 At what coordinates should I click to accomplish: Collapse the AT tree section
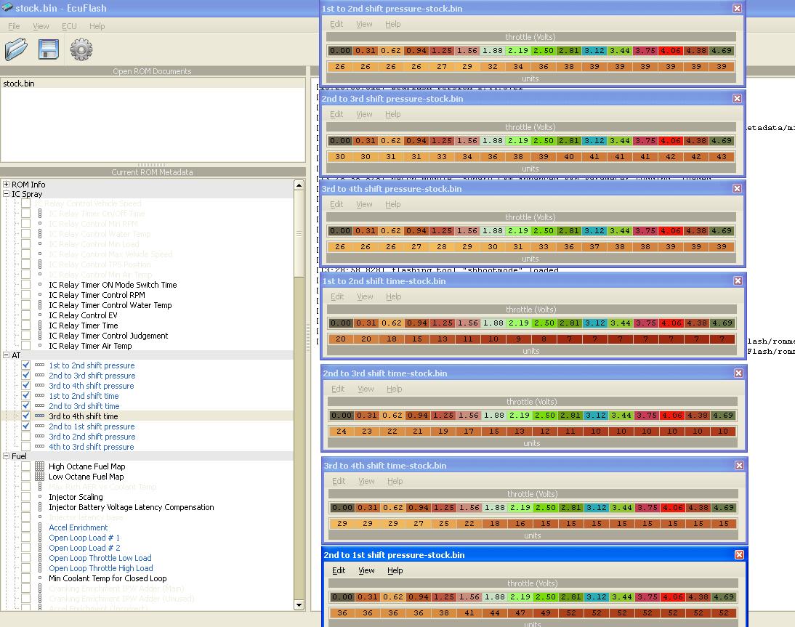[x=6, y=355]
